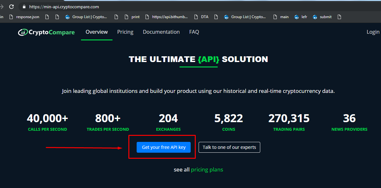Open the Documentation tab
Viewport: 381px width, 188px height.
pyautogui.click(x=161, y=32)
